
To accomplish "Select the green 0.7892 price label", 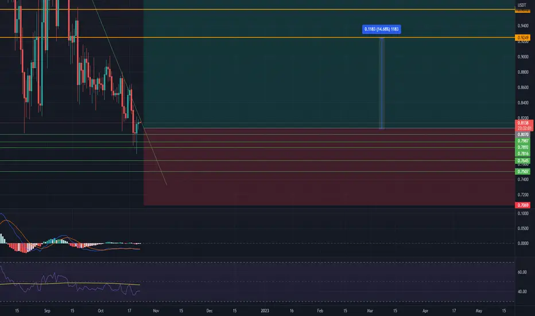I will (x=523, y=147).
